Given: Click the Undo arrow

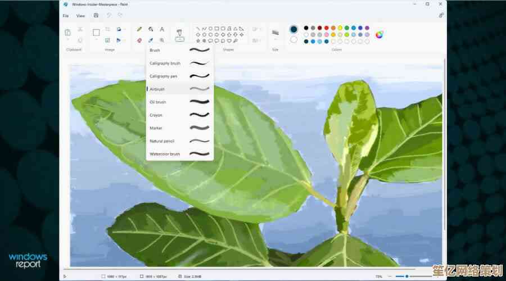Looking at the screenshot, I should click(x=109, y=15).
